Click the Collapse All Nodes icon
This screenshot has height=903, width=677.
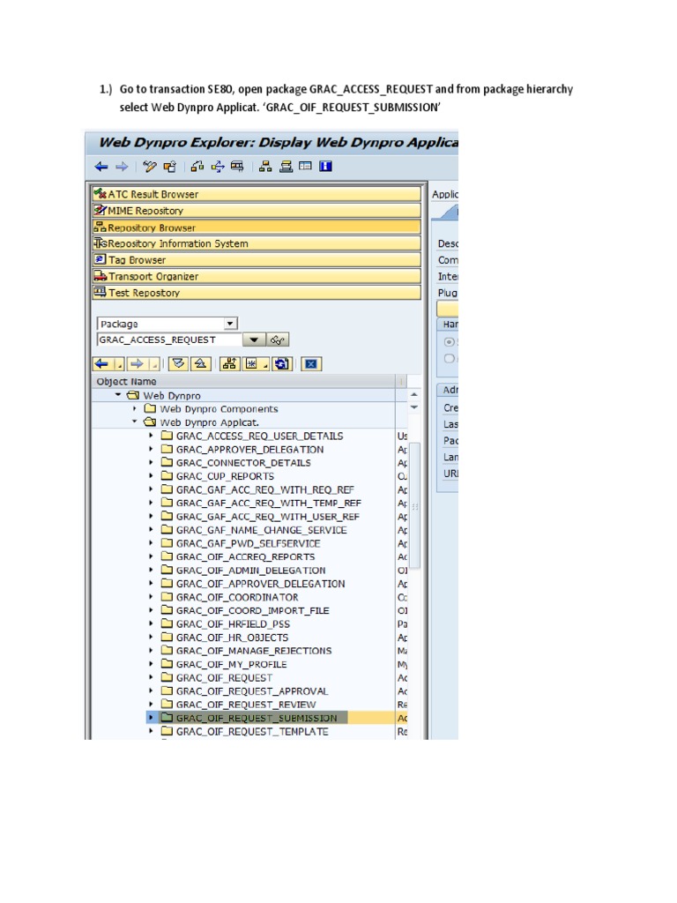point(200,364)
